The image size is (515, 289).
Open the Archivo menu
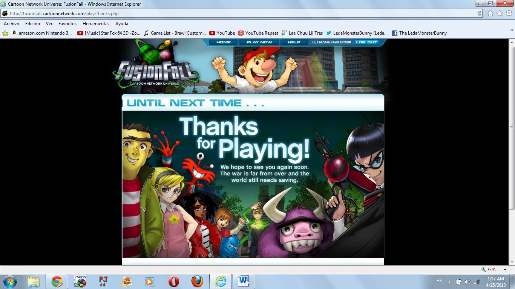pos(11,24)
